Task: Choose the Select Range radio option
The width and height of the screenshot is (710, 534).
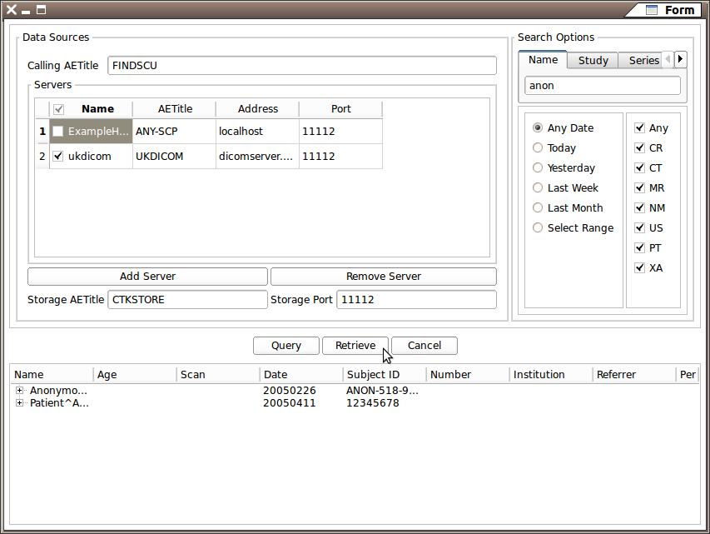Action: 538,228
